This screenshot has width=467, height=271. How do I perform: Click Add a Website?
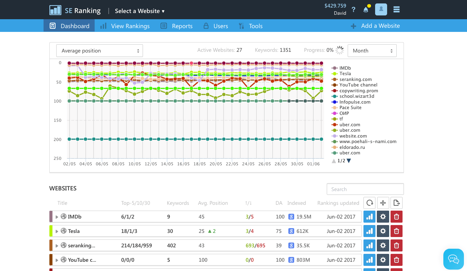(x=375, y=26)
